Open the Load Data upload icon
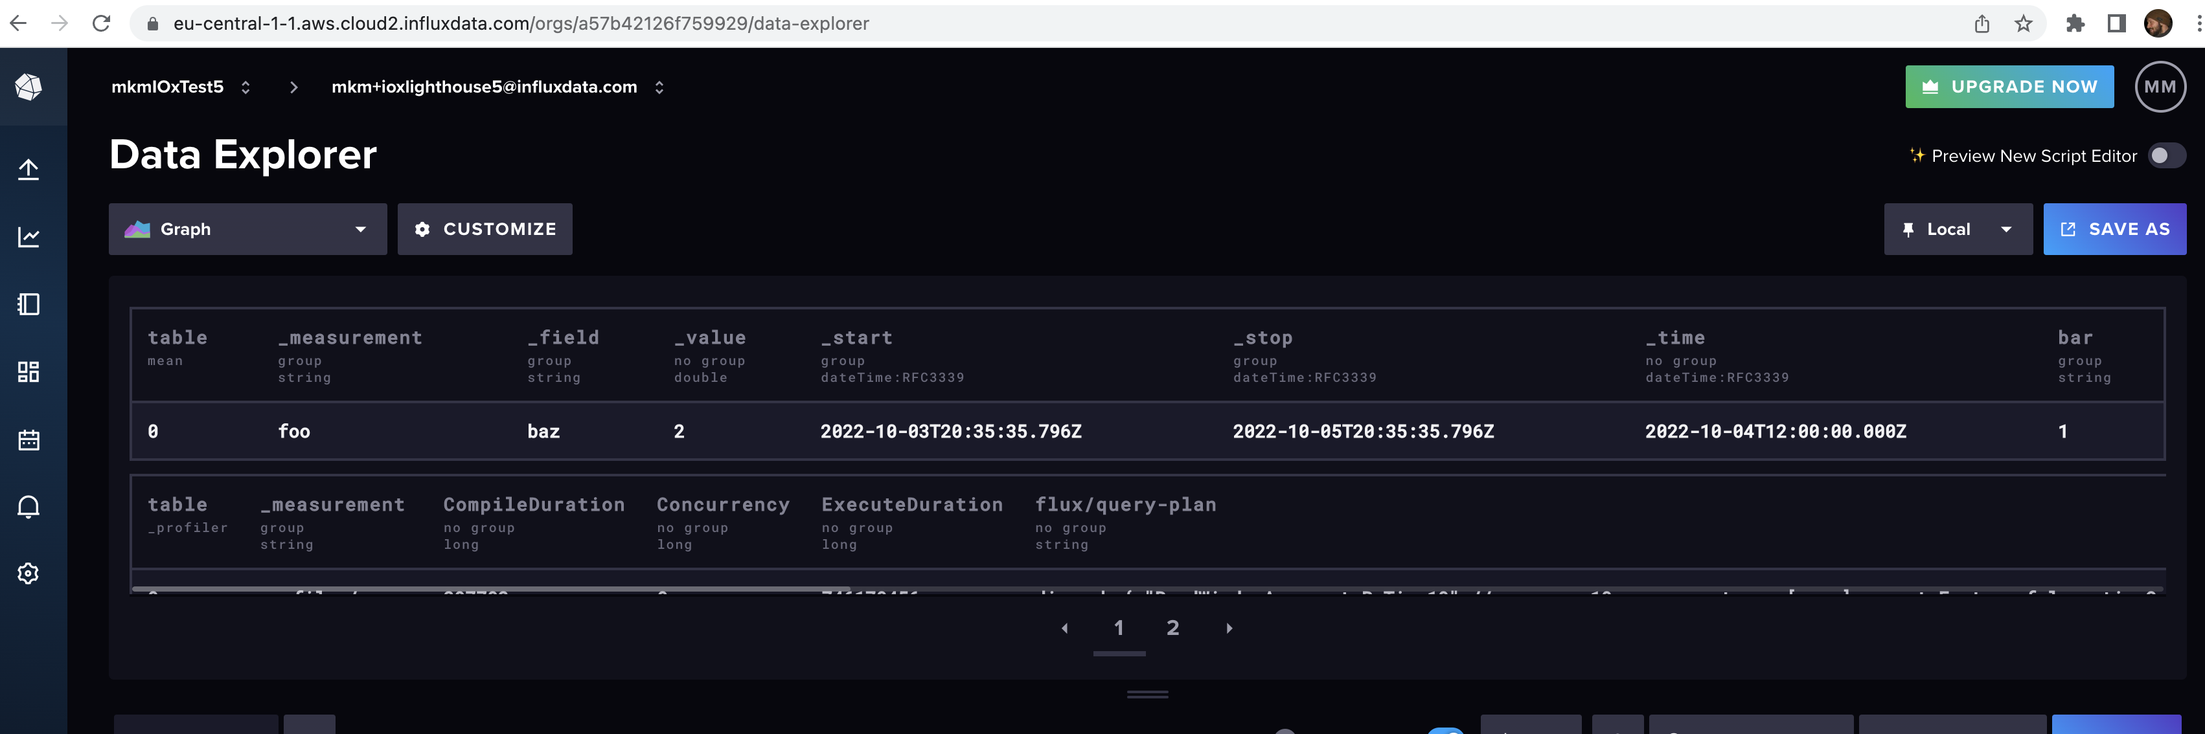This screenshot has width=2205, height=734. [x=29, y=168]
